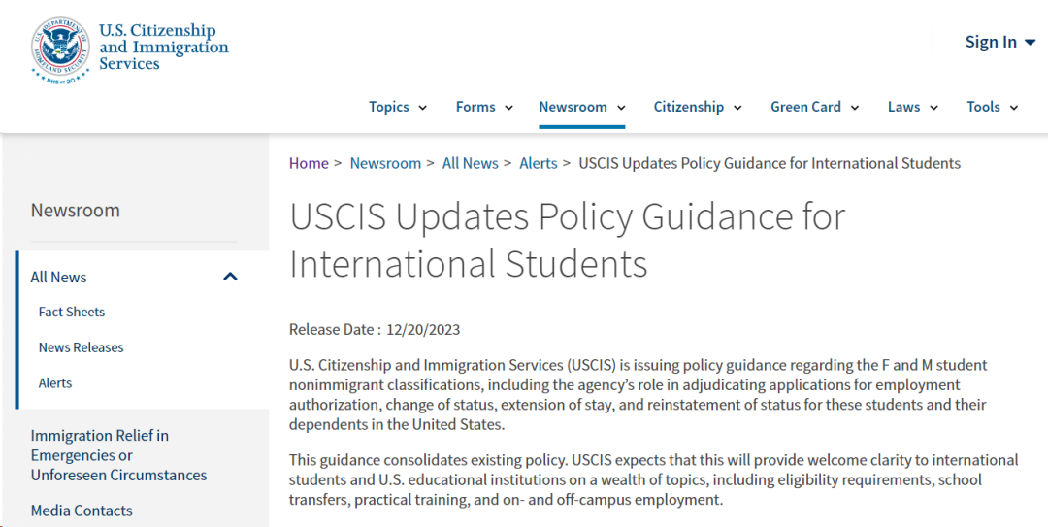Collapse the All News sidebar section

point(230,277)
